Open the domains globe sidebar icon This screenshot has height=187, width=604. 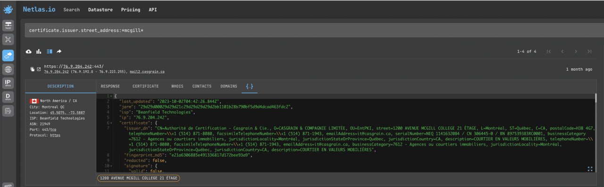pos(8,69)
